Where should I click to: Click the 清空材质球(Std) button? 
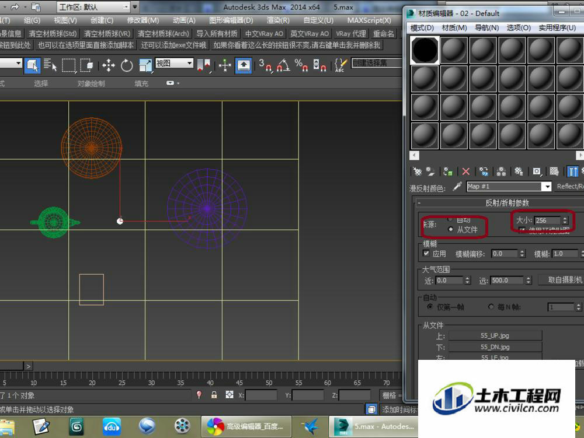click(x=53, y=33)
